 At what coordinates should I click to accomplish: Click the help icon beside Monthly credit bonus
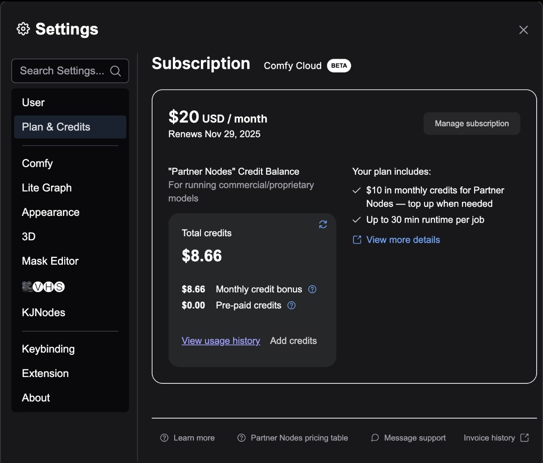[312, 289]
